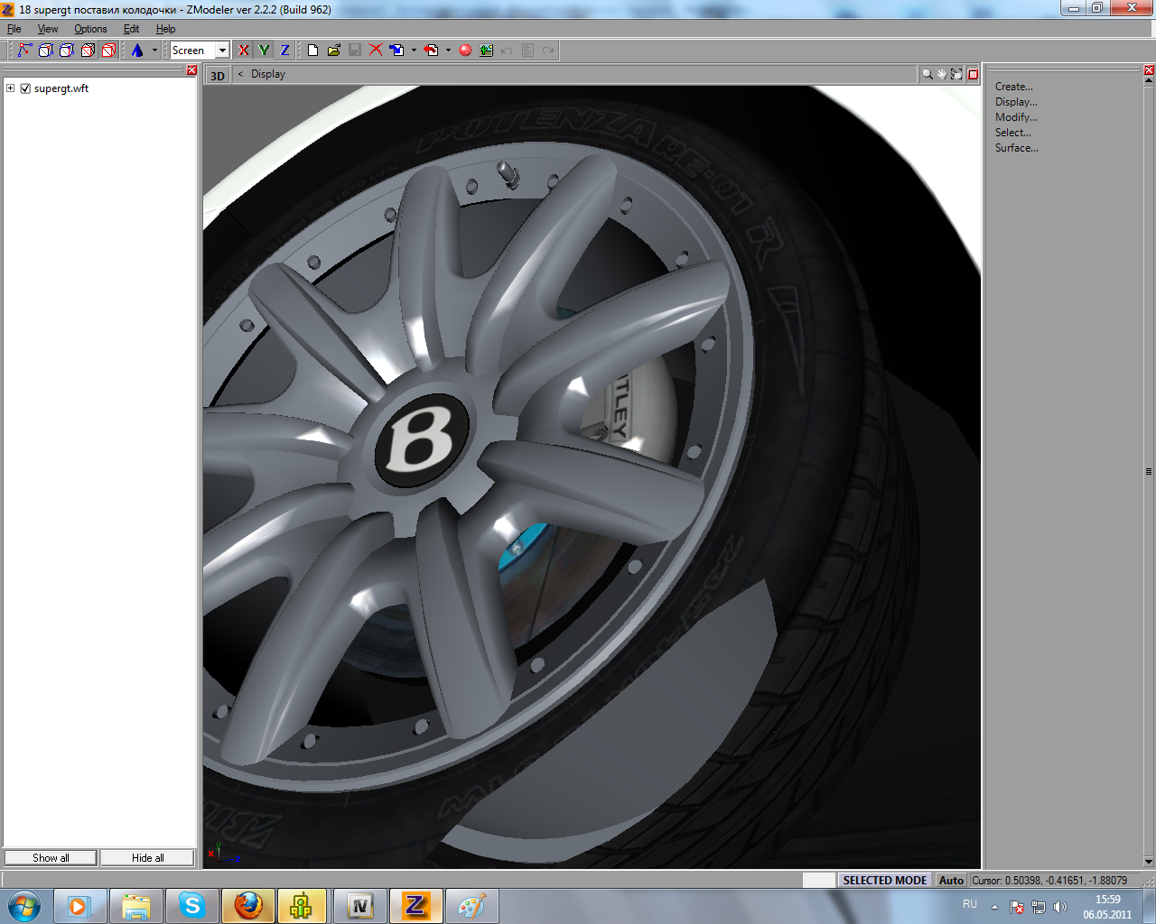The height and width of the screenshot is (924, 1156).
Task: Toggle the X axis lock
Action: pos(243,51)
